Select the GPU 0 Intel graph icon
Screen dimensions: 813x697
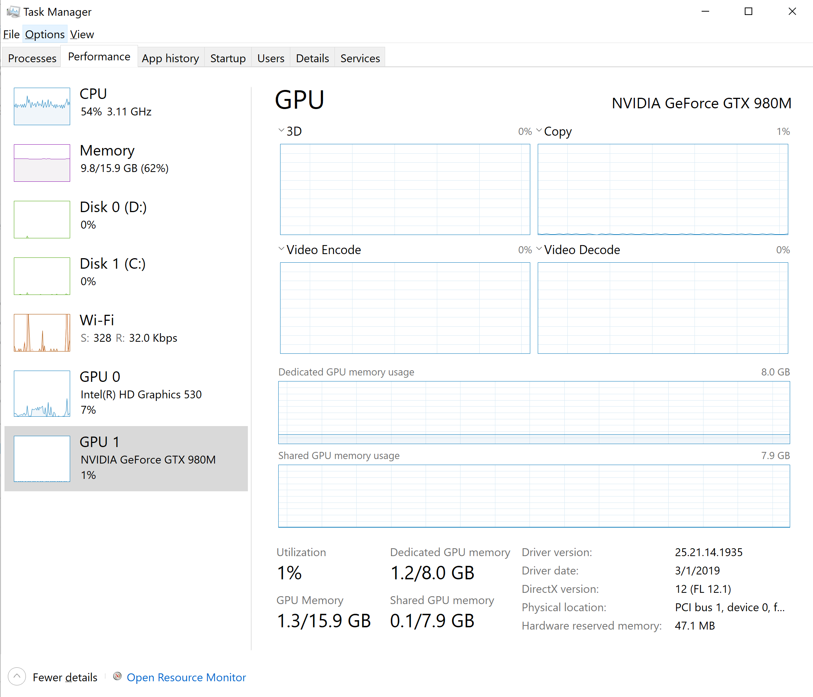click(42, 393)
